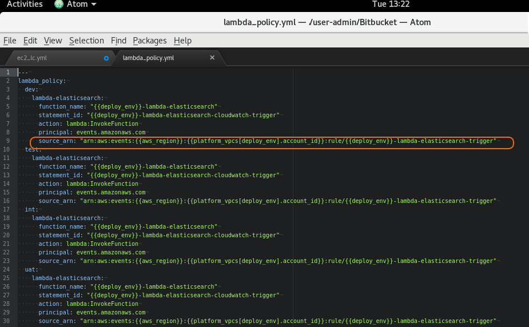Open the Packages menu
This screenshot has width=529, height=327.
pos(149,41)
